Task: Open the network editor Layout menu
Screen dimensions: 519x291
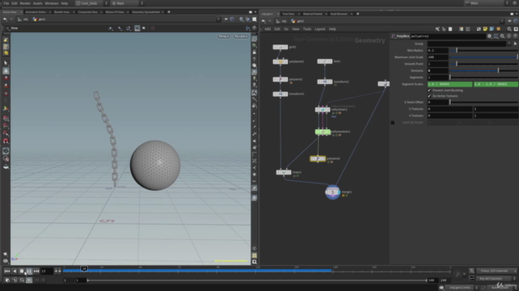Action: pyautogui.click(x=320, y=29)
